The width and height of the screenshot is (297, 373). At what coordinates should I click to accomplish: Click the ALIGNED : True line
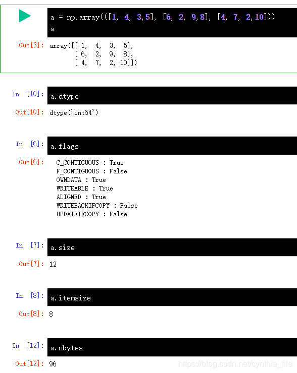click(x=81, y=197)
